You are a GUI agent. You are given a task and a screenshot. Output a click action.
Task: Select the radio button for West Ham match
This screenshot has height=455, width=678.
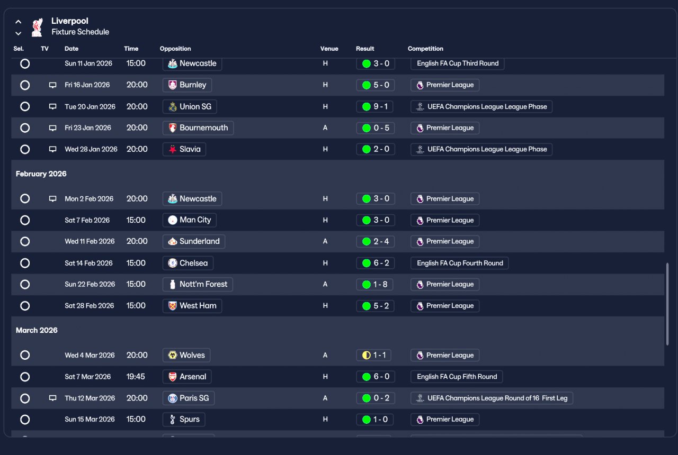[x=25, y=306]
